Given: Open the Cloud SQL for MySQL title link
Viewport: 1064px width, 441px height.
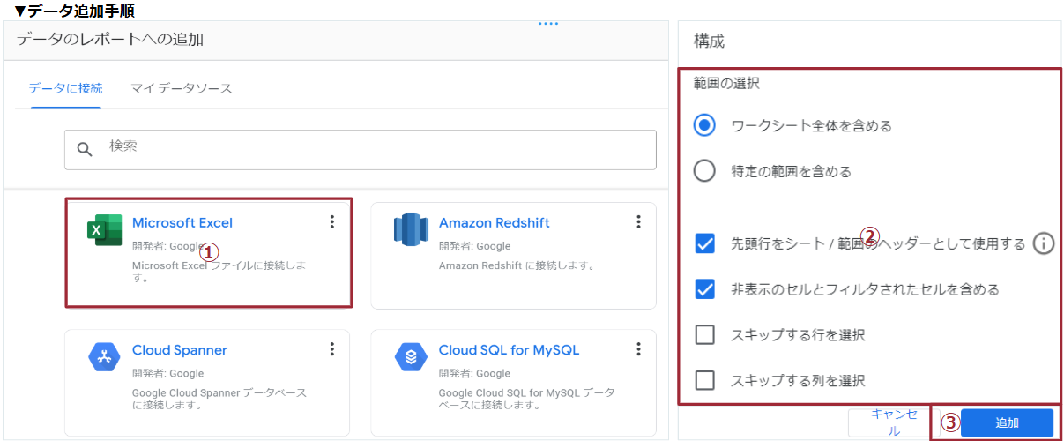Looking at the screenshot, I should [x=510, y=350].
